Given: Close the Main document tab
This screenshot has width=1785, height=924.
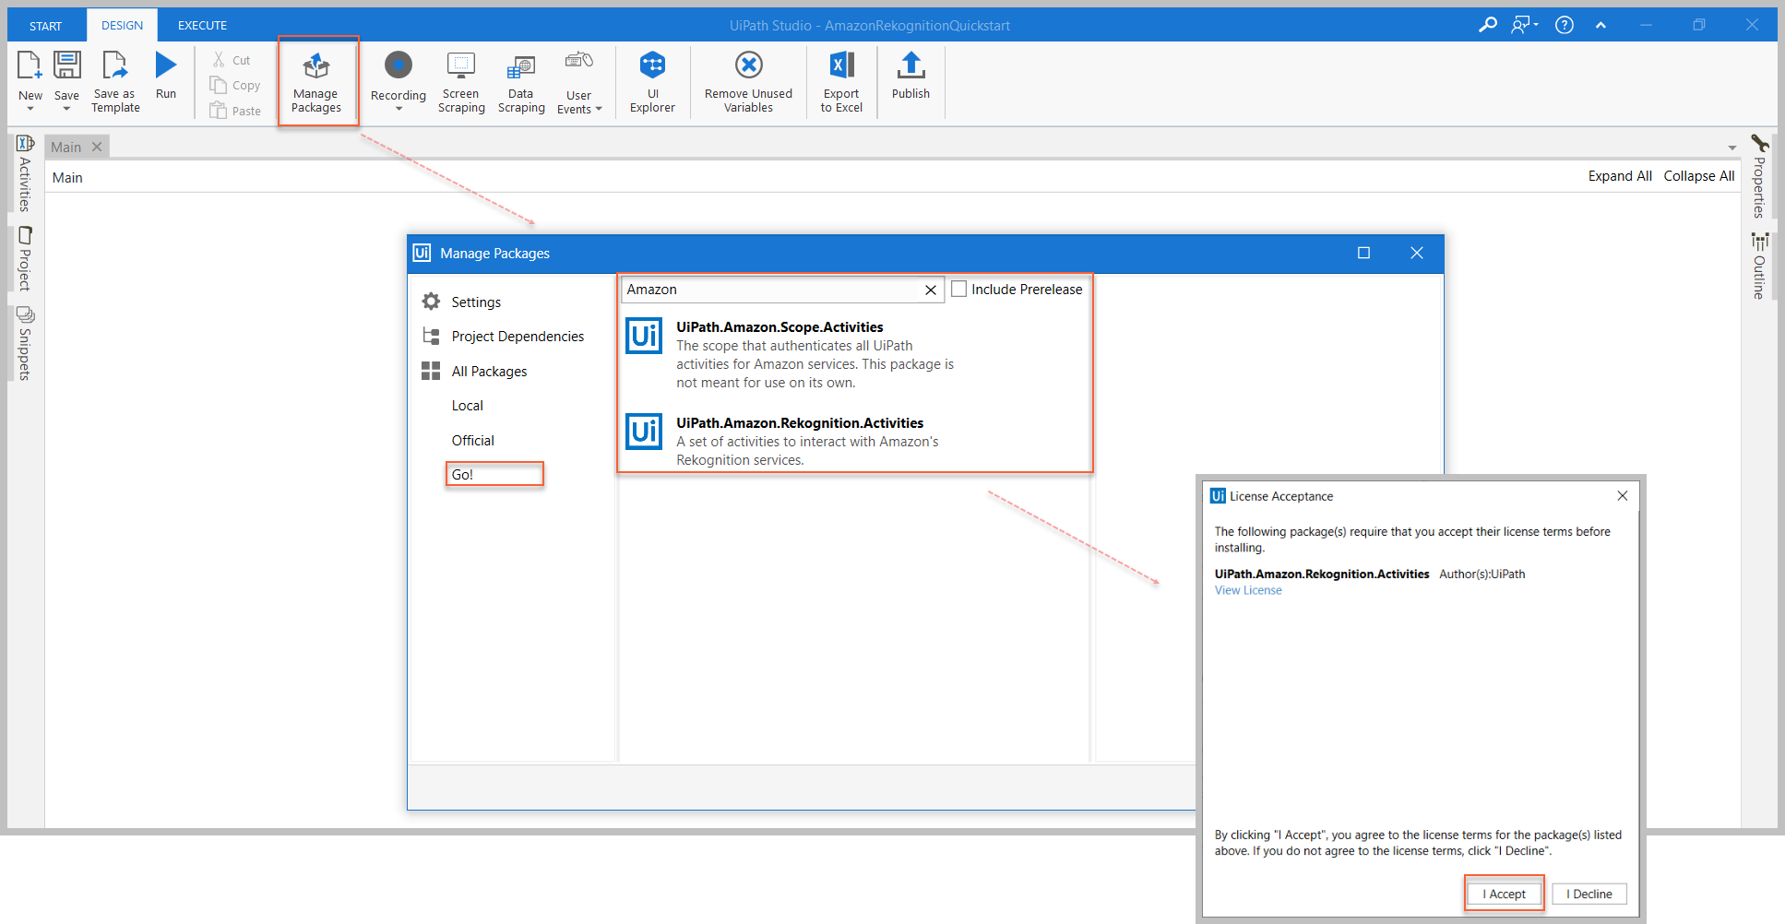Looking at the screenshot, I should click(x=97, y=147).
